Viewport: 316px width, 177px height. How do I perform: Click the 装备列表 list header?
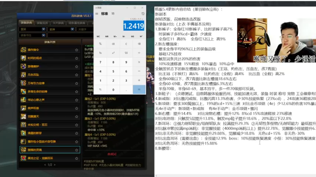[x=50, y=42]
